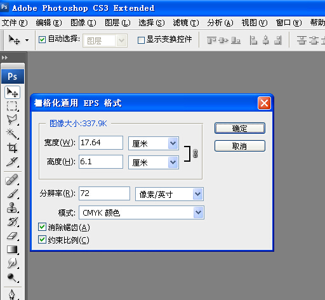325x300 pixels.
Task: Toggle 自动选择 checkbox
Action: [x=42, y=39]
